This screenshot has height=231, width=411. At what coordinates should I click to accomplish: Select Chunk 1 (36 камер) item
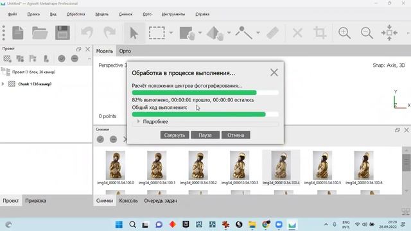pyautogui.click(x=35, y=84)
